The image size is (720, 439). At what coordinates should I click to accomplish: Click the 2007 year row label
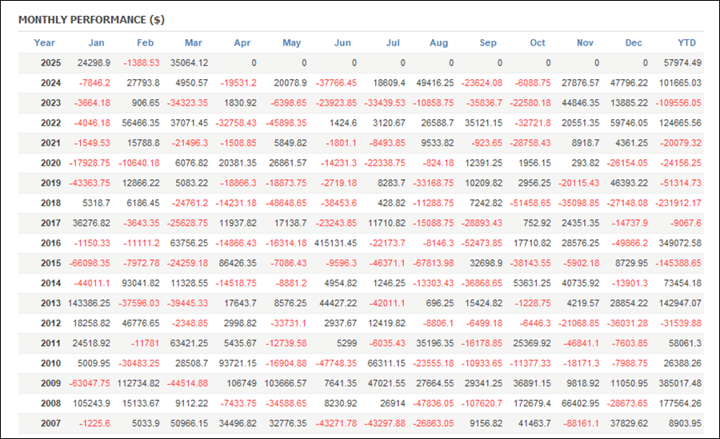[x=50, y=423]
